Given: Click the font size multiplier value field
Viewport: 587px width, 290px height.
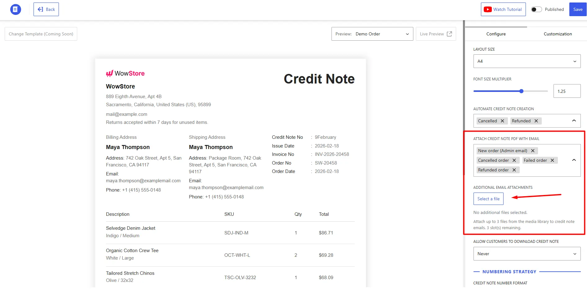Looking at the screenshot, I should pyautogui.click(x=567, y=91).
